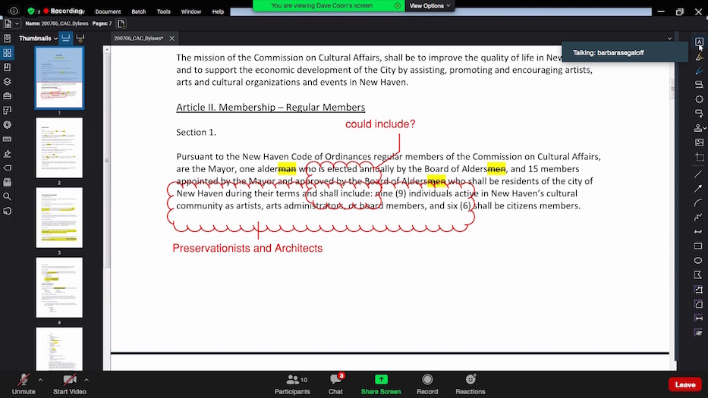Toggle the Chat panel
This screenshot has height=398, width=708.
tap(335, 384)
